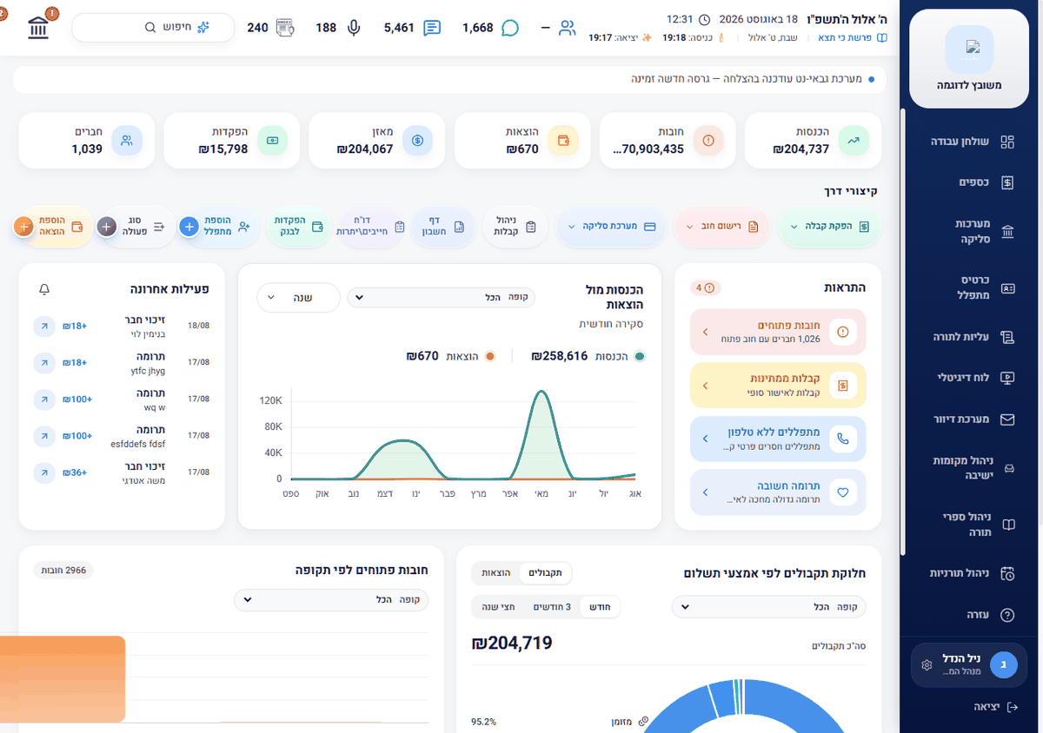Click the chat bubble icon next to 1,668
Image resolution: width=1043 pixels, height=733 pixels.
pyautogui.click(x=510, y=28)
